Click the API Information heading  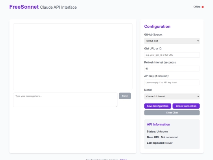pos(159,124)
